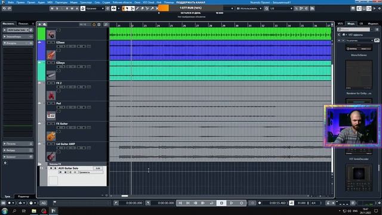382x215 pixels.
Task: Open the Transport menu
Action: [x=86, y=2]
